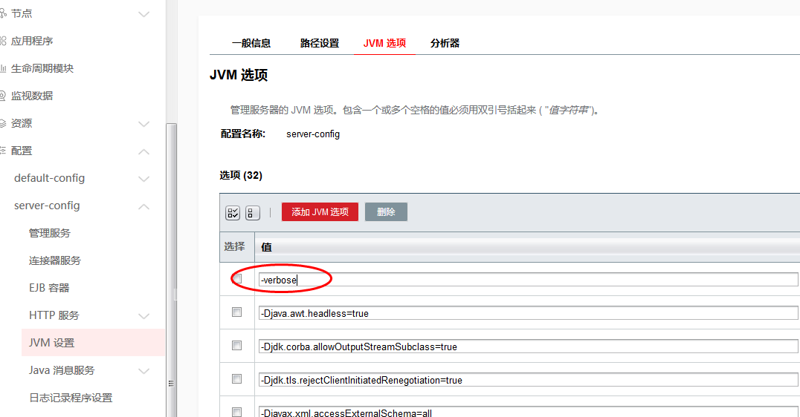Image resolution: width=800 pixels, height=417 pixels.
Task: Focus the -Djdk.tls.rejectClientInitiatedRenegotiation input field
Action: (x=528, y=380)
